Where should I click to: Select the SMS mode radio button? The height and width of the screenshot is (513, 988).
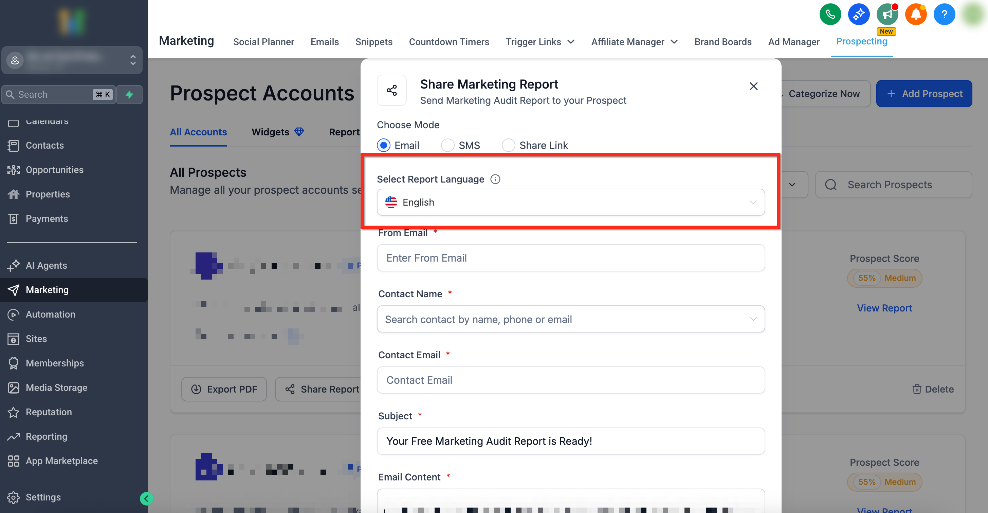pos(447,145)
